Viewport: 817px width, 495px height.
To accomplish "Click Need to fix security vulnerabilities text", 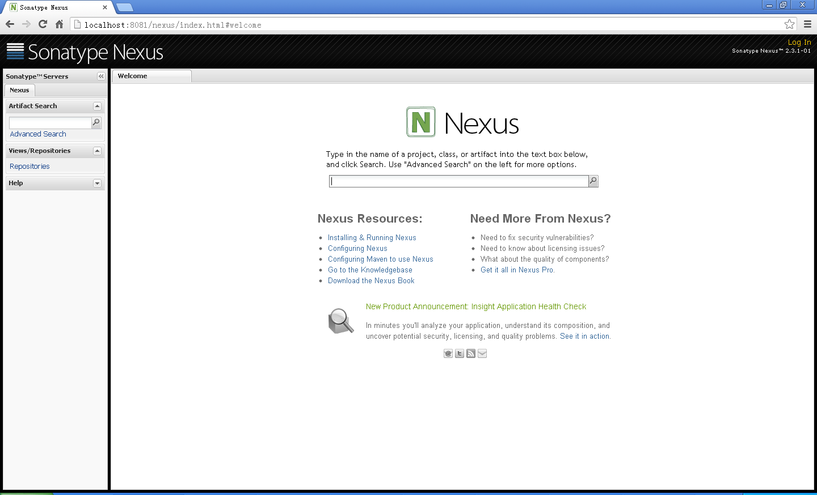I will (x=537, y=238).
